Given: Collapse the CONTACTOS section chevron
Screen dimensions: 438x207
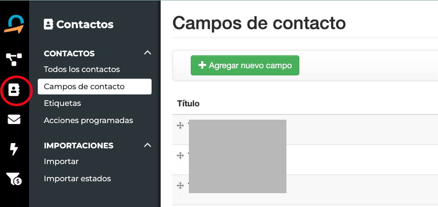Looking at the screenshot, I should pos(148,53).
